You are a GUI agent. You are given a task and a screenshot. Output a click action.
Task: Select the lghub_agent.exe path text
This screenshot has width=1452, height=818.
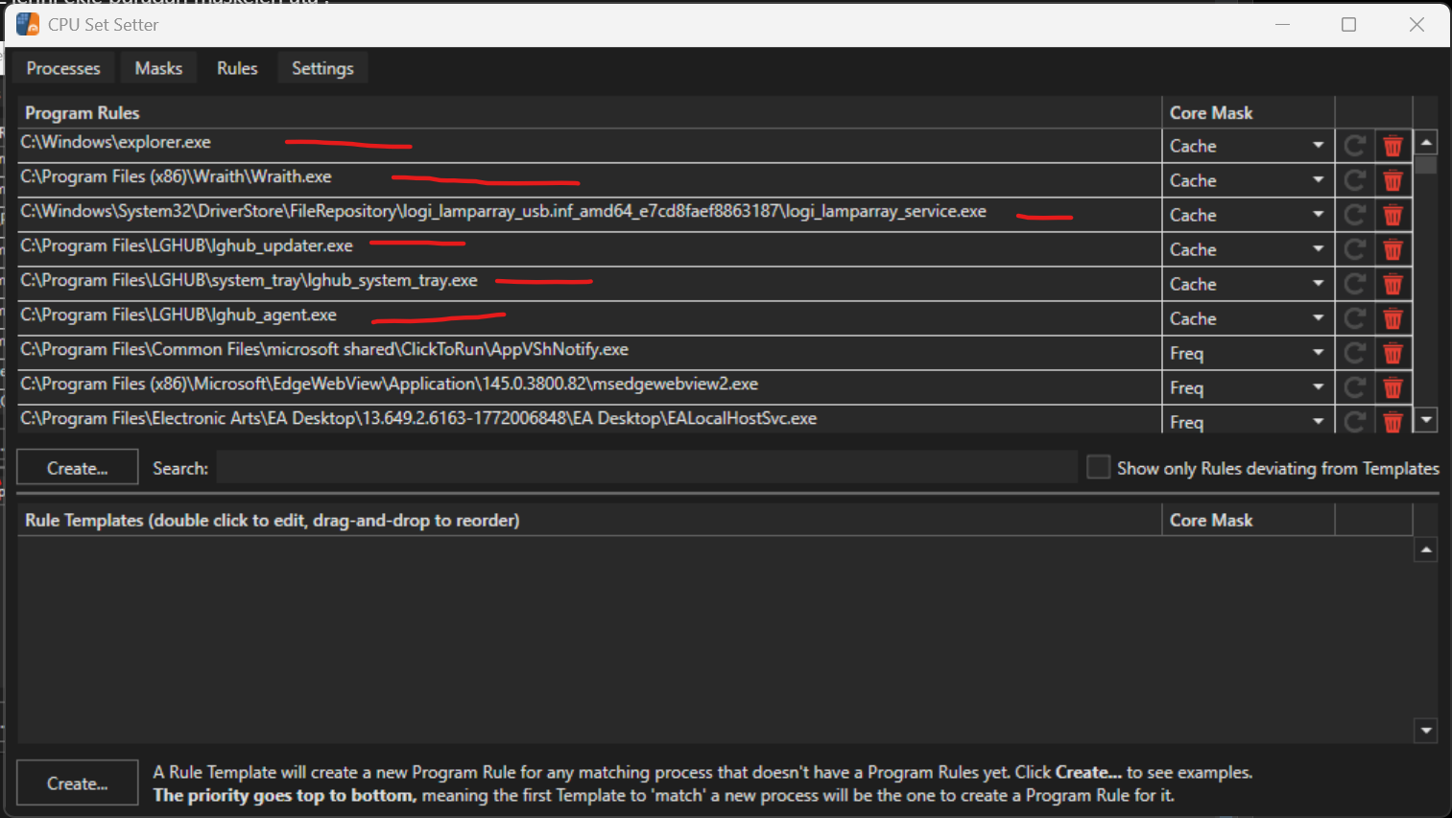tap(179, 315)
